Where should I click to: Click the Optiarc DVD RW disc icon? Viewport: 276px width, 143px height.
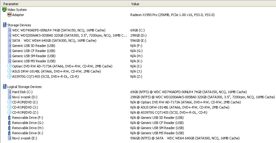tap(9, 66)
